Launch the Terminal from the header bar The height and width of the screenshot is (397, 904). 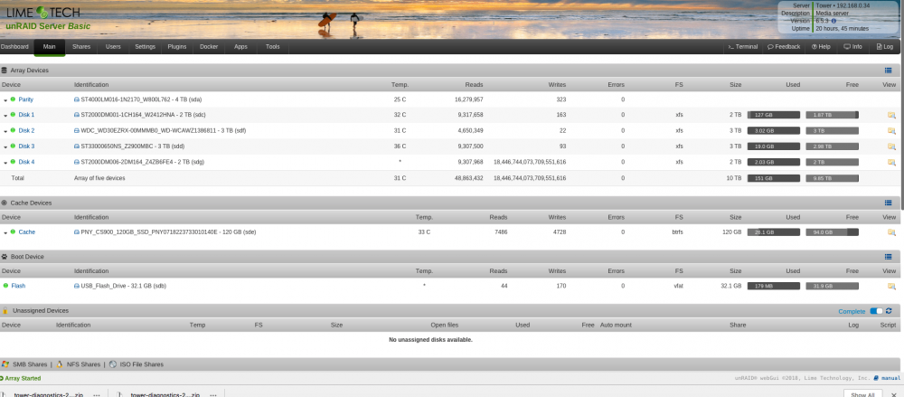pos(743,47)
